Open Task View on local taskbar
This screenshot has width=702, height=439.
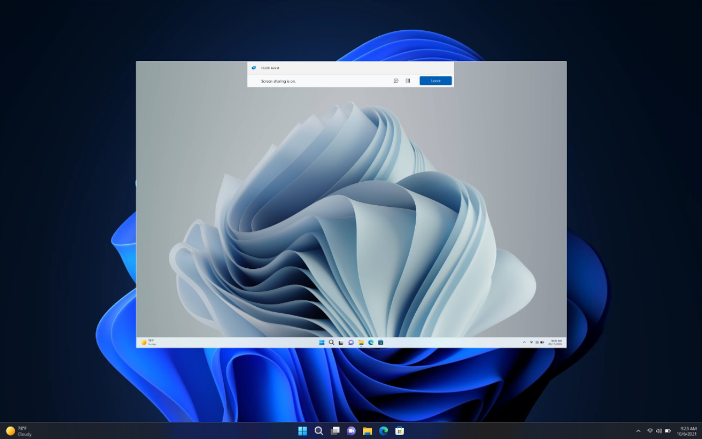[335, 431]
